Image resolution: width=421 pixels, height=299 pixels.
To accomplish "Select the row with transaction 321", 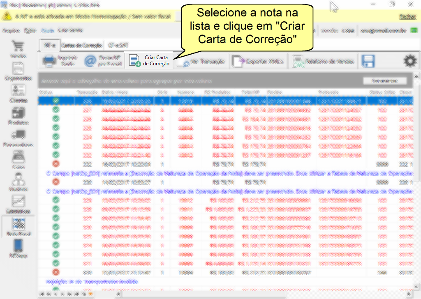I will pos(226,264).
